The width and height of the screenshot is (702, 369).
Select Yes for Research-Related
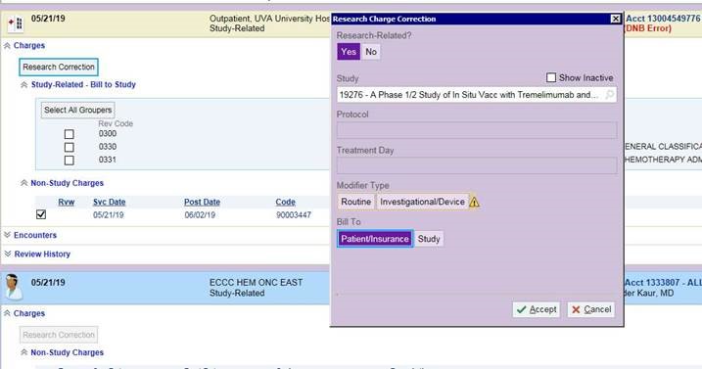[349, 52]
